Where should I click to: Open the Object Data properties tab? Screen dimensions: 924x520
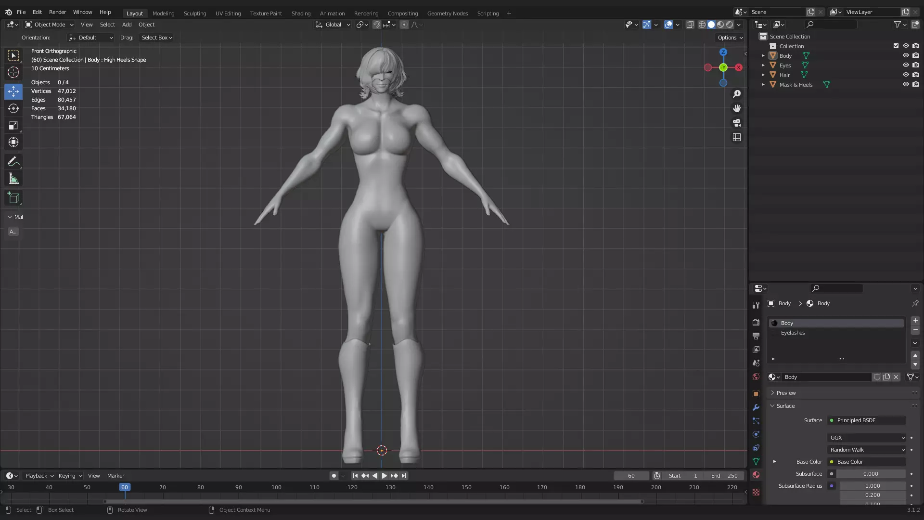click(x=756, y=461)
